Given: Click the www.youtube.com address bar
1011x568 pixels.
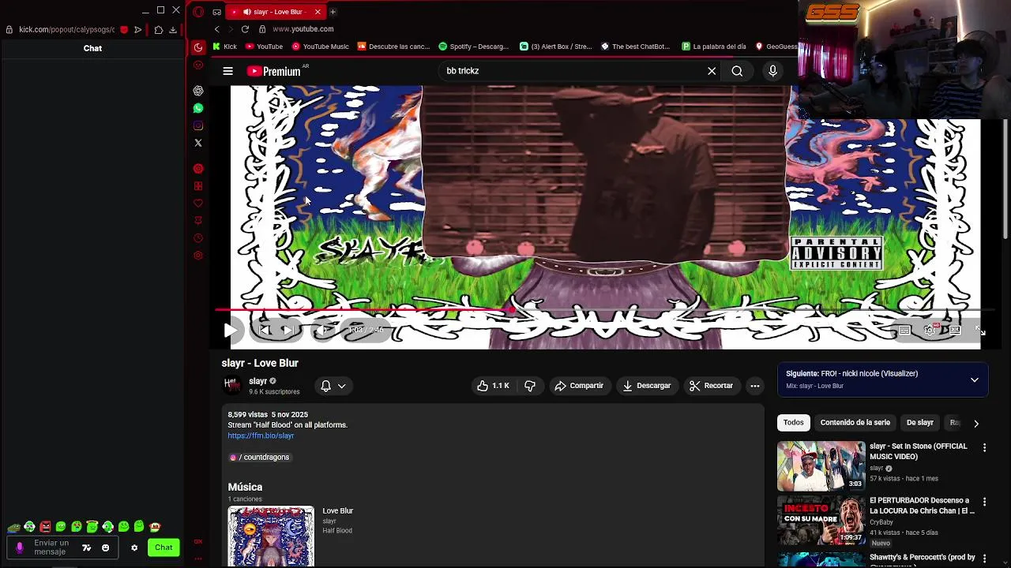Looking at the screenshot, I should 303,29.
